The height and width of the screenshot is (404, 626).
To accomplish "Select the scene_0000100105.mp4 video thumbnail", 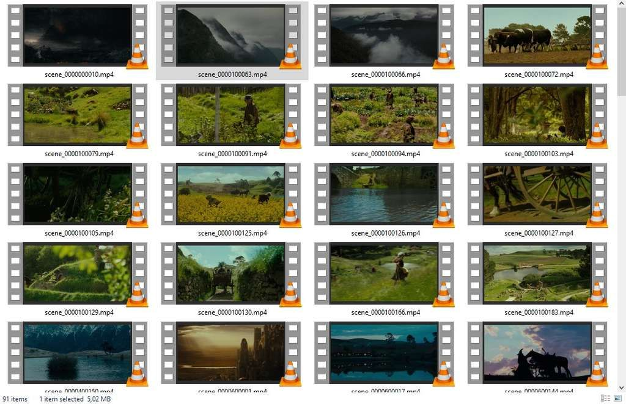I will point(78,194).
